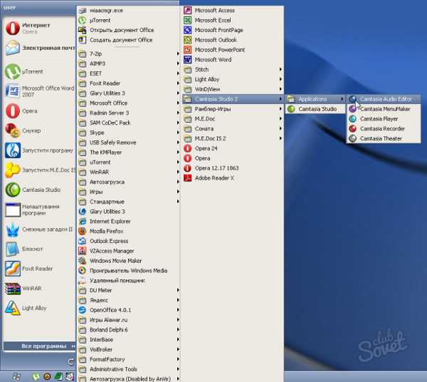
Task: Click the Camtasia Studio icon in pinned list
Action: [13, 190]
